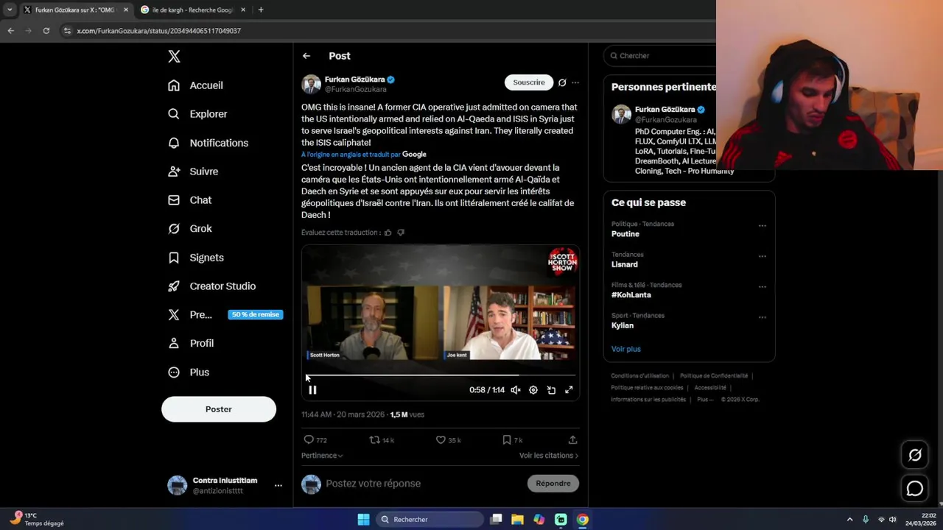943x530 pixels.
Task: Click the Poster button
Action: pos(219,409)
